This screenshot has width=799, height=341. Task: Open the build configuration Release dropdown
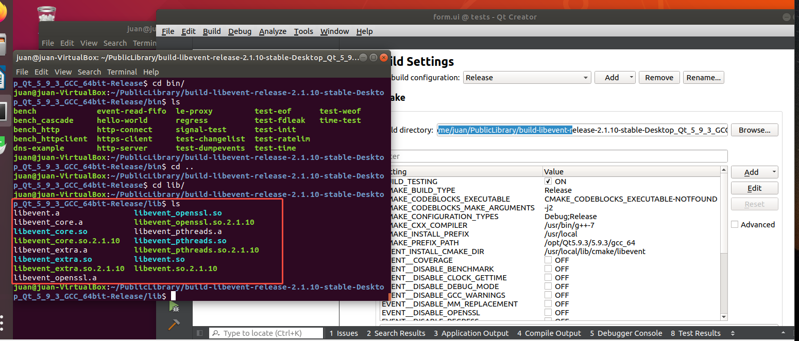[526, 78]
